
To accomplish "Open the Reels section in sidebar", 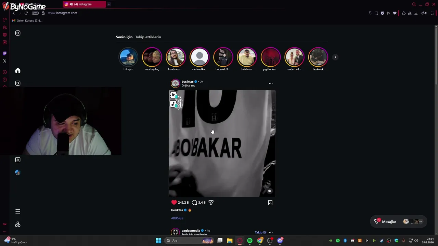I will (18, 83).
